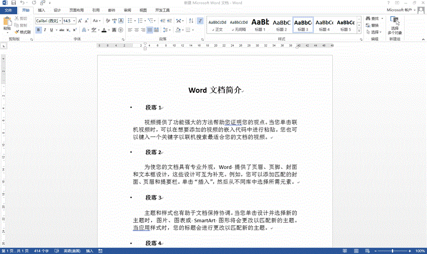427x254 pixels.
Task: Click the Paste (粘贴) icon
Action: pos(7,21)
